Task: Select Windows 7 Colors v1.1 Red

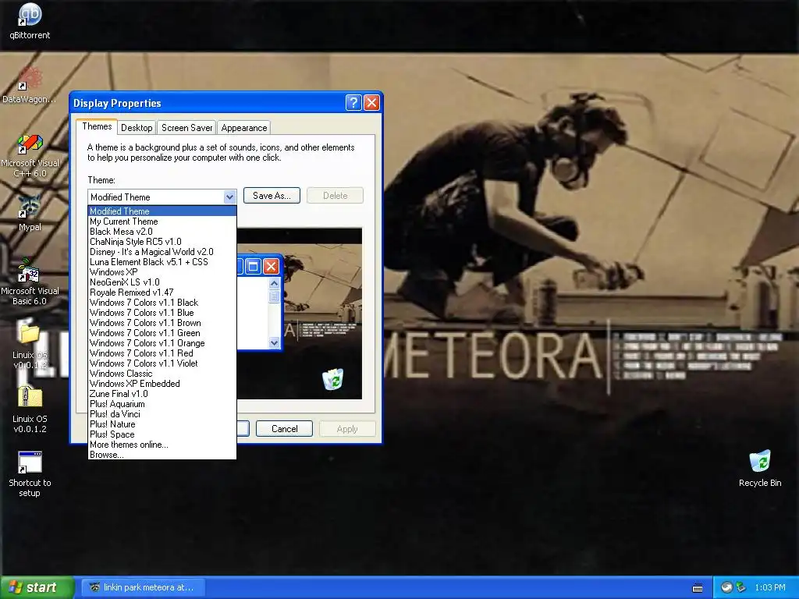Action: coord(162,353)
